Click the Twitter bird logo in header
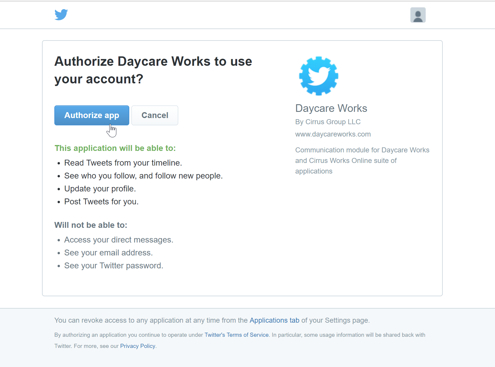 (61, 15)
